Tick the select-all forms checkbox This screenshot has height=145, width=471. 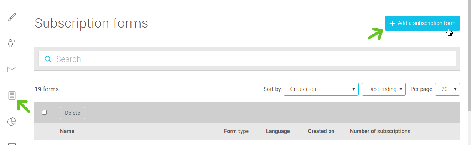click(x=45, y=113)
